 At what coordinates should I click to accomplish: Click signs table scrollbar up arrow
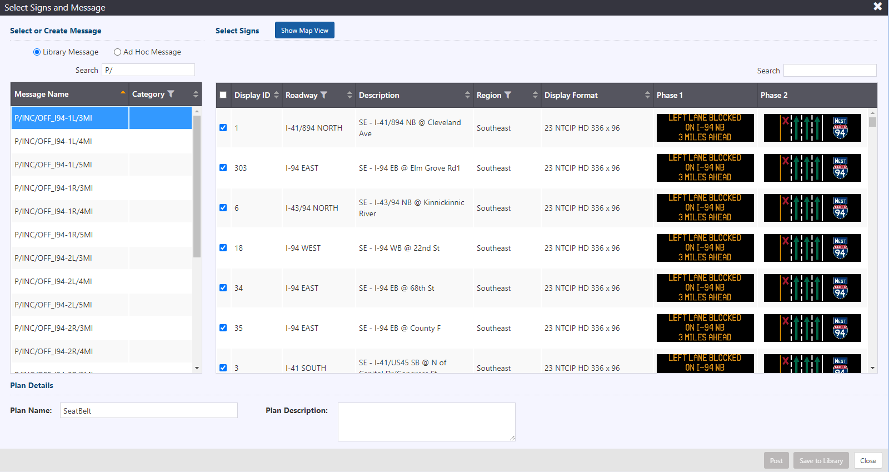coord(872,112)
